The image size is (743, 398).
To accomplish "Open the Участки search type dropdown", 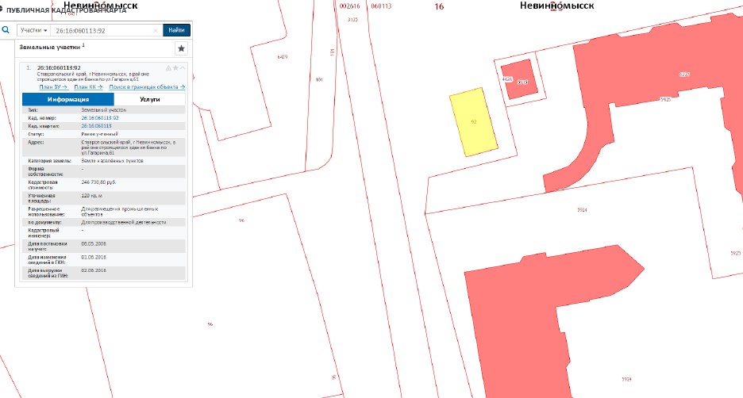I will [x=34, y=30].
